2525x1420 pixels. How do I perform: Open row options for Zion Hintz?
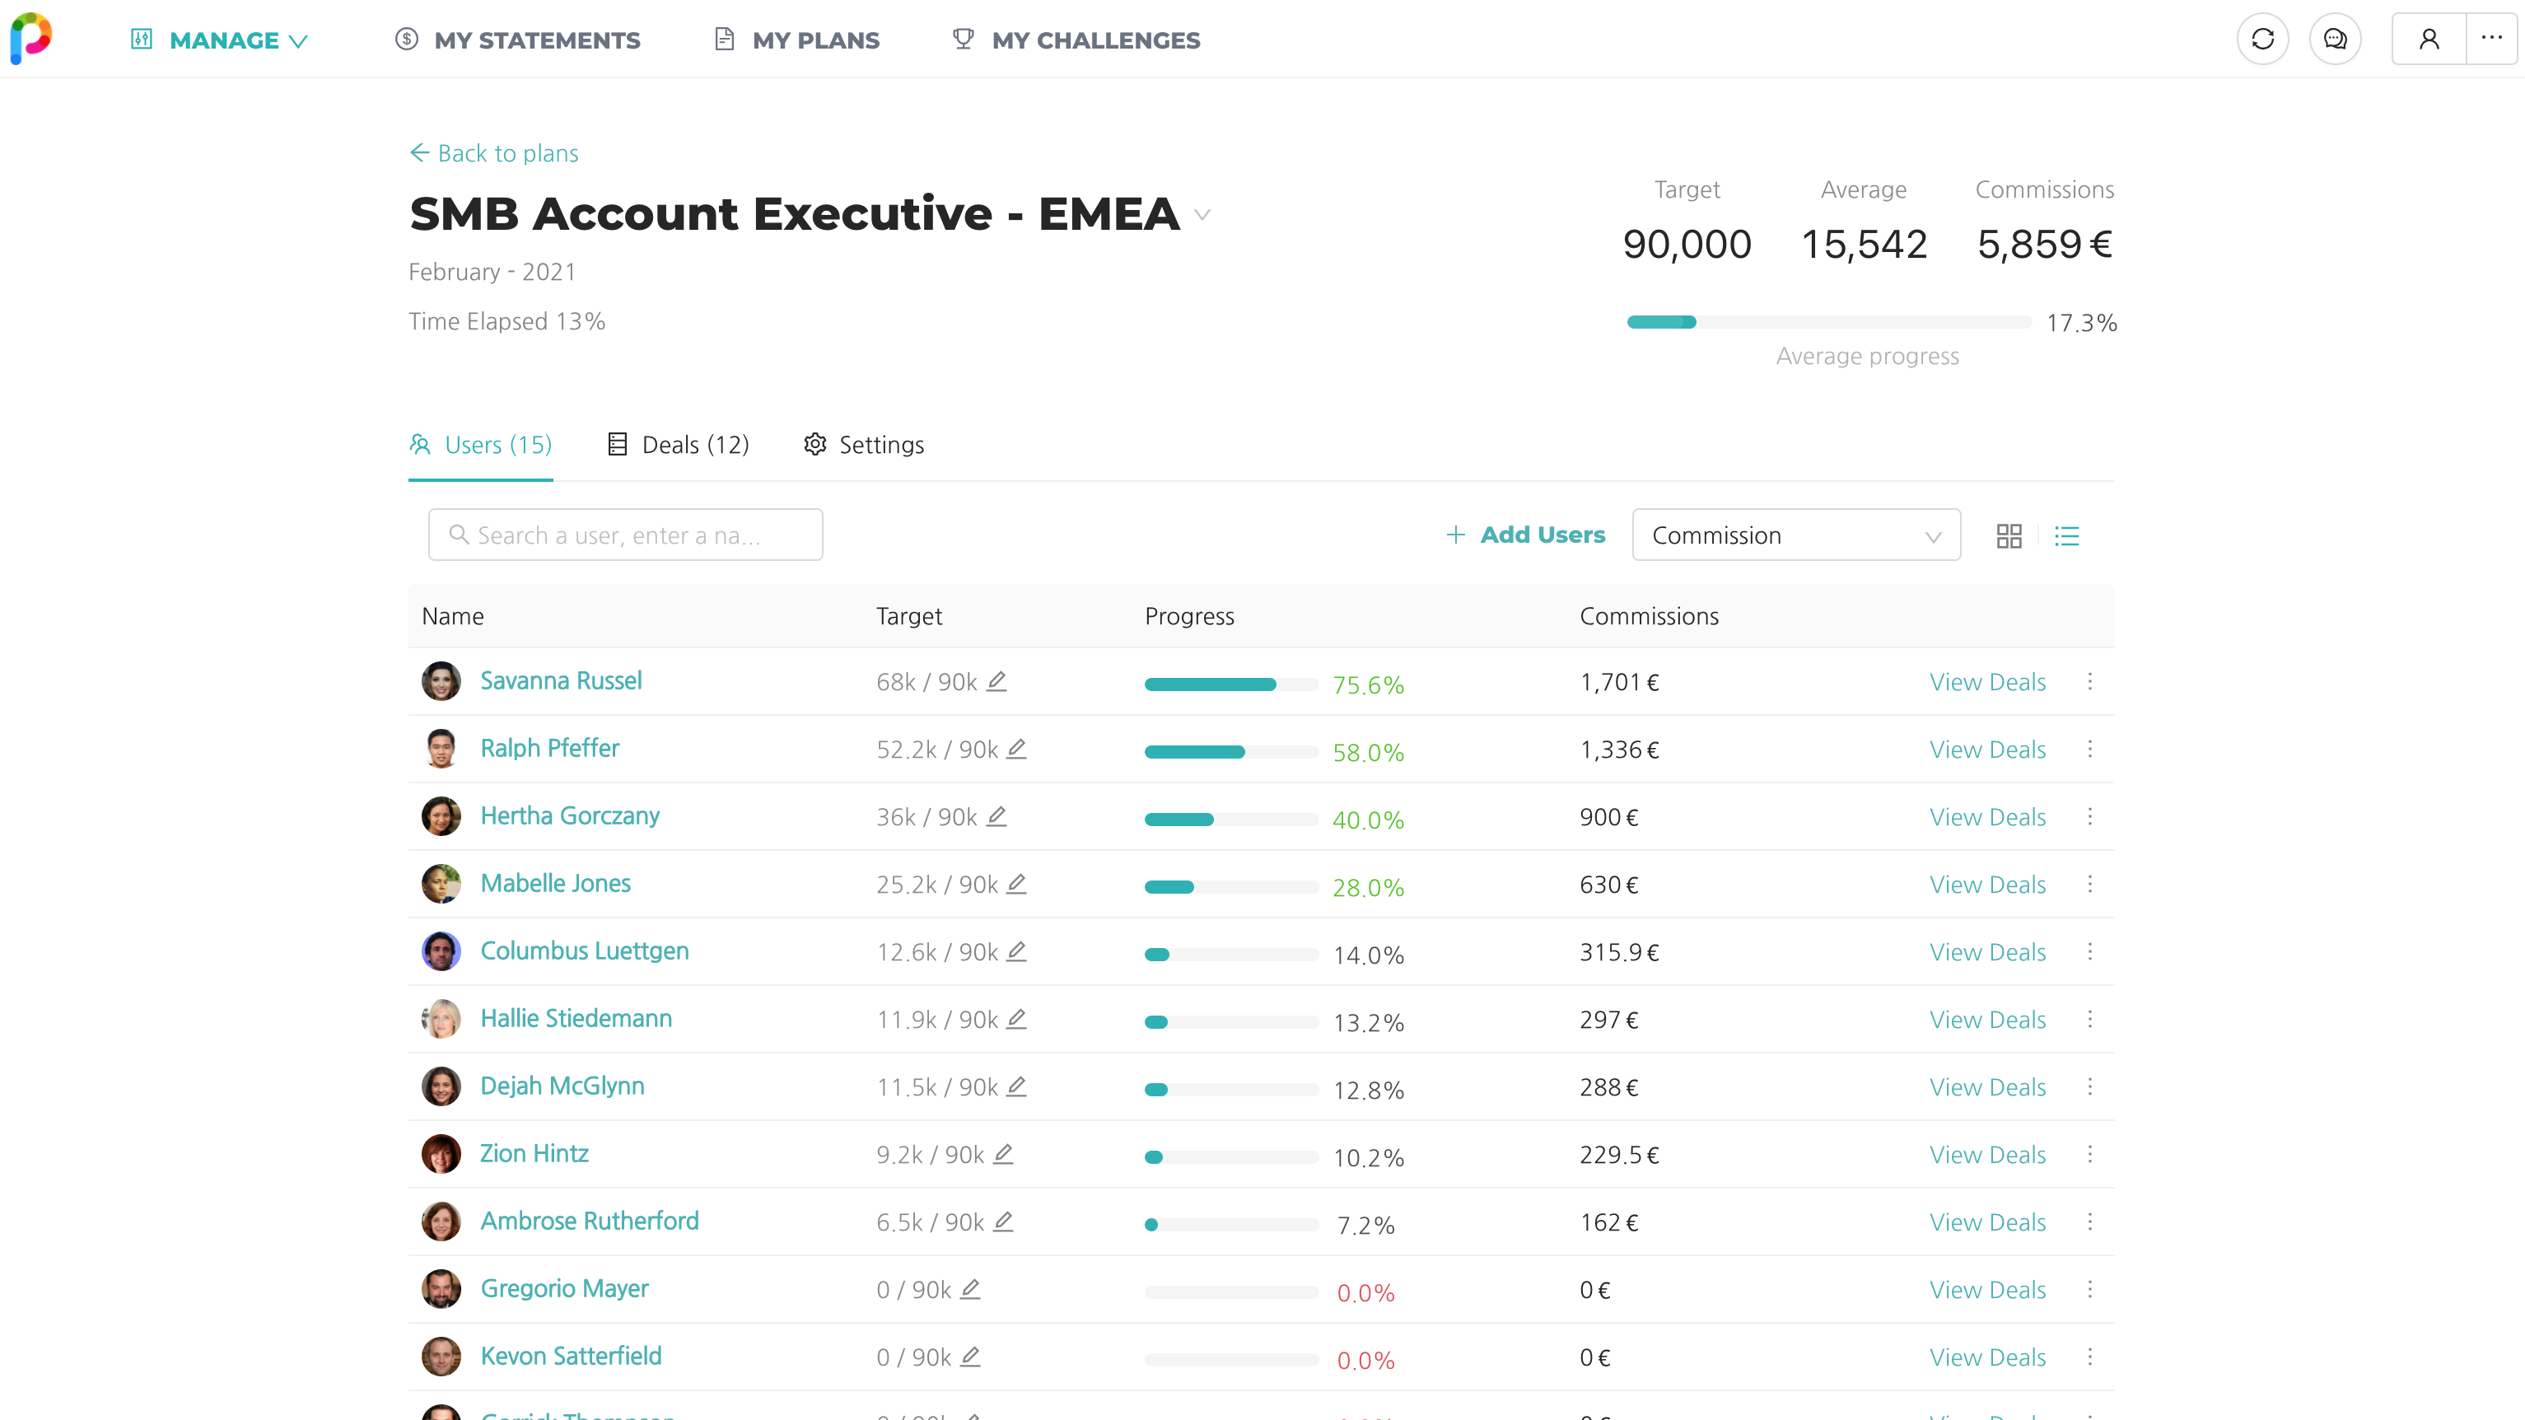coord(2090,1156)
